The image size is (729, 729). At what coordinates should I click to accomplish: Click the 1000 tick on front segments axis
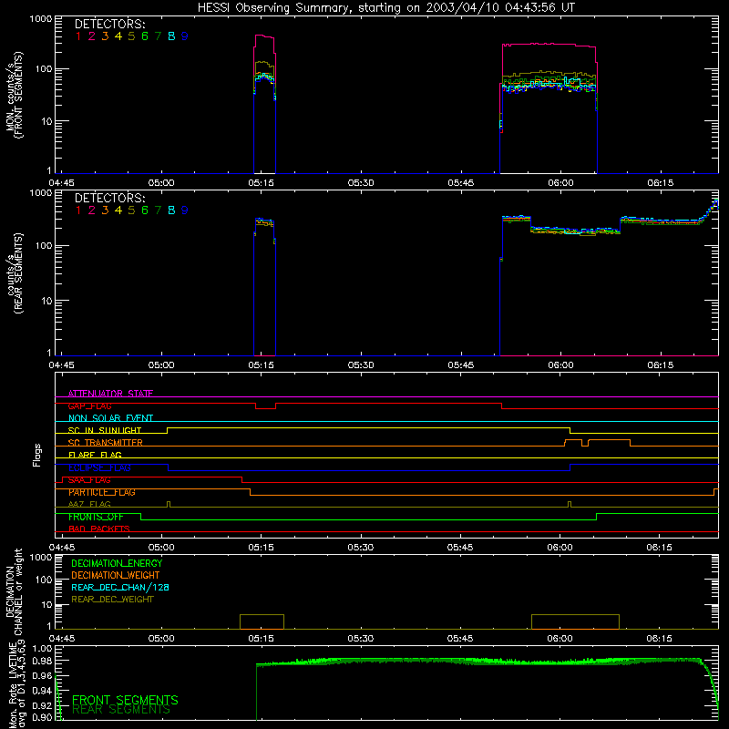pos(41,19)
